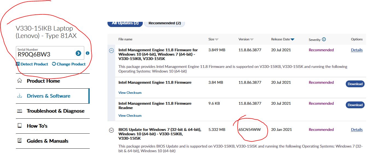Expand BIOS Update row chevron

(112, 130)
